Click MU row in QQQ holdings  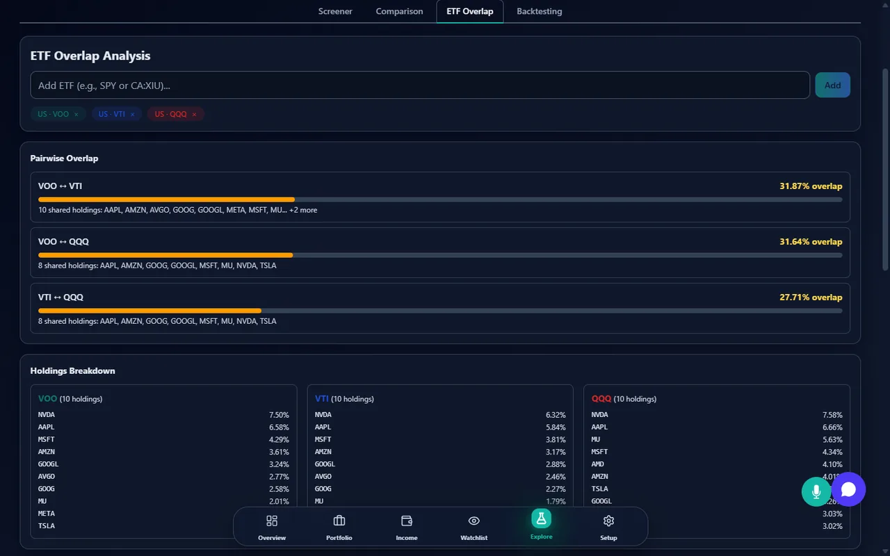717,440
